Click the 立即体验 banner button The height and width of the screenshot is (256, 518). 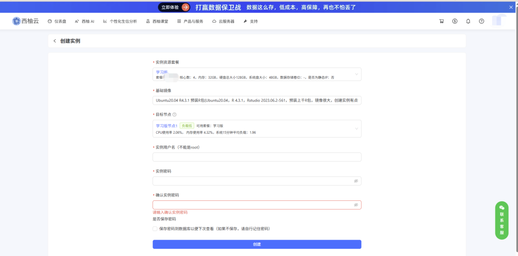[174, 7]
